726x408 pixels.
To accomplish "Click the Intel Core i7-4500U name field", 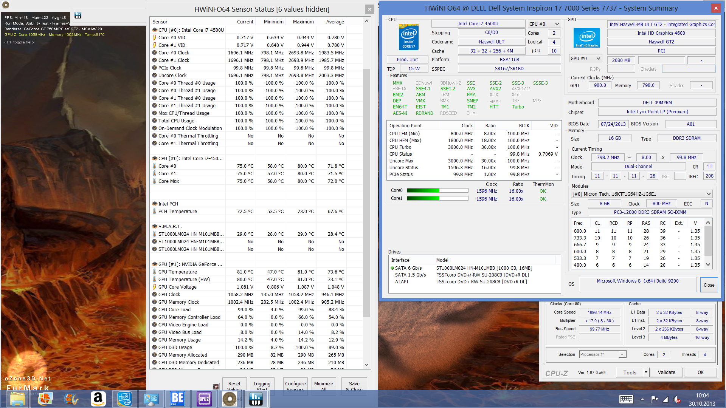I will point(478,24).
